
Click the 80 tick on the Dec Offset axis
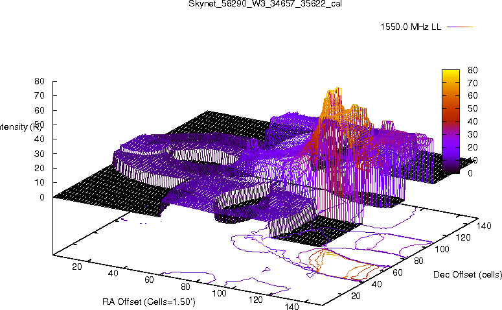pyautogui.click(x=418, y=261)
